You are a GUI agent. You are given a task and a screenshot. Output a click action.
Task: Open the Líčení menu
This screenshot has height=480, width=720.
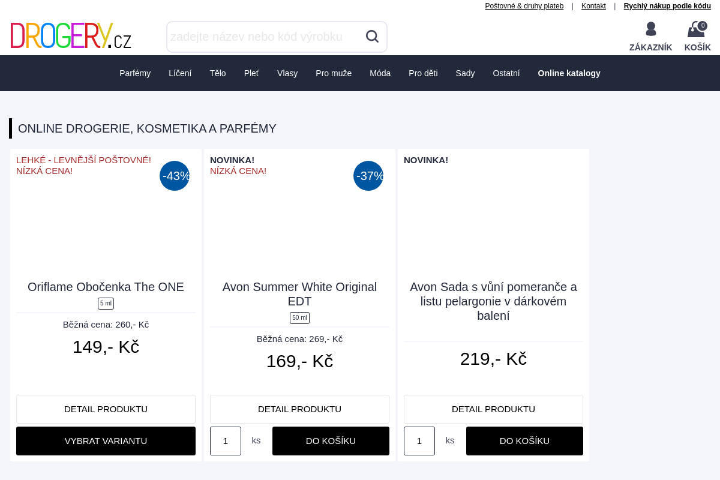(180, 73)
